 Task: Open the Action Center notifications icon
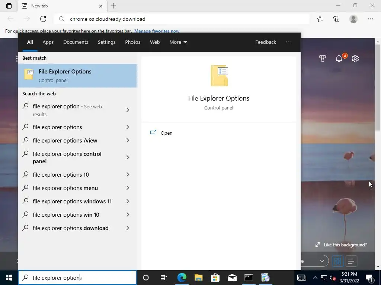coord(369,278)
